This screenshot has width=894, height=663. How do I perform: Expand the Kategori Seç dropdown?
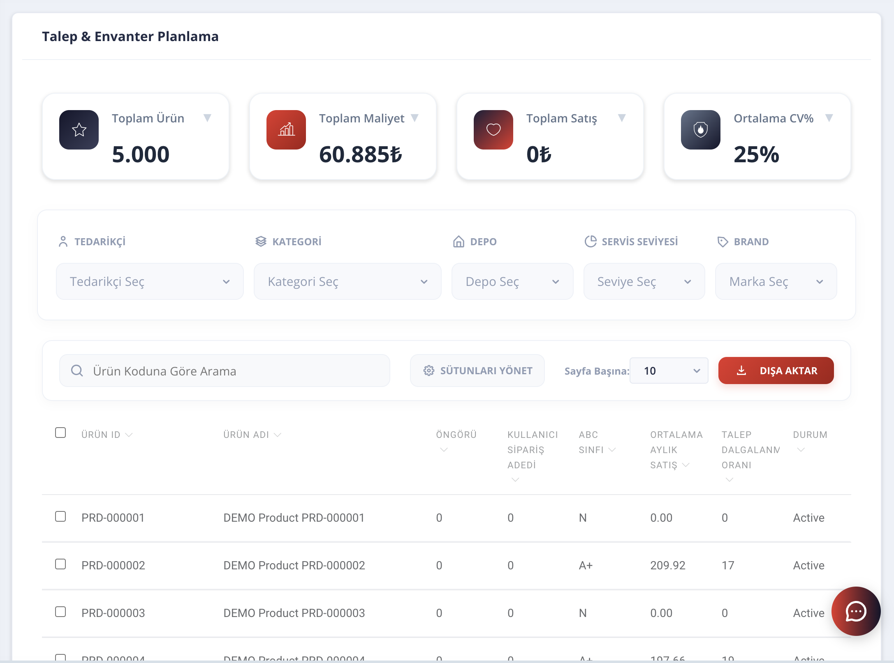[x=347, y=282]
